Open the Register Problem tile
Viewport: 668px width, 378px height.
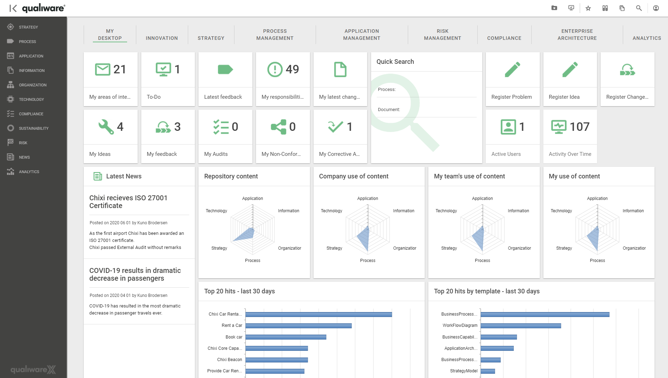(513, 79)
